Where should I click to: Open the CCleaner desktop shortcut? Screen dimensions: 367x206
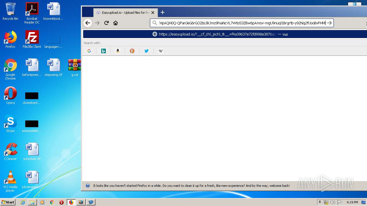(10, 152)
